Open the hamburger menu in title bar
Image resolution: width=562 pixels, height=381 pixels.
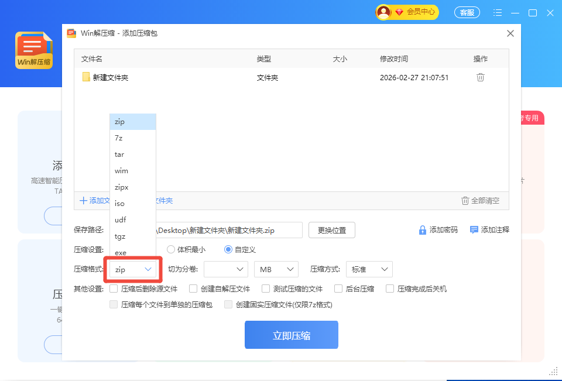[498, 12]
